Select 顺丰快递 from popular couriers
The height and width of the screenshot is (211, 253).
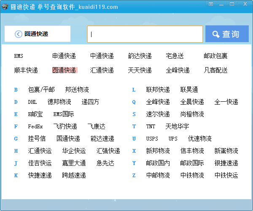[26, 70]
